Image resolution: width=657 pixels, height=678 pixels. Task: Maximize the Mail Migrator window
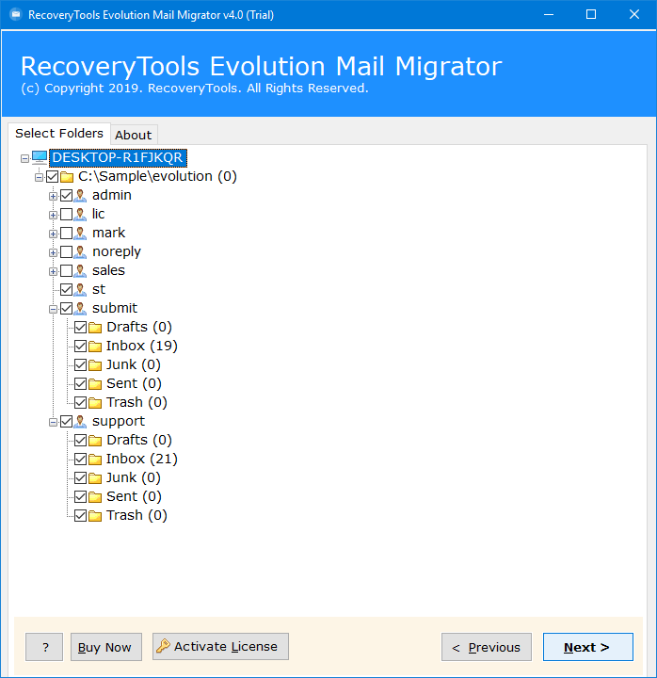point(591,15)
